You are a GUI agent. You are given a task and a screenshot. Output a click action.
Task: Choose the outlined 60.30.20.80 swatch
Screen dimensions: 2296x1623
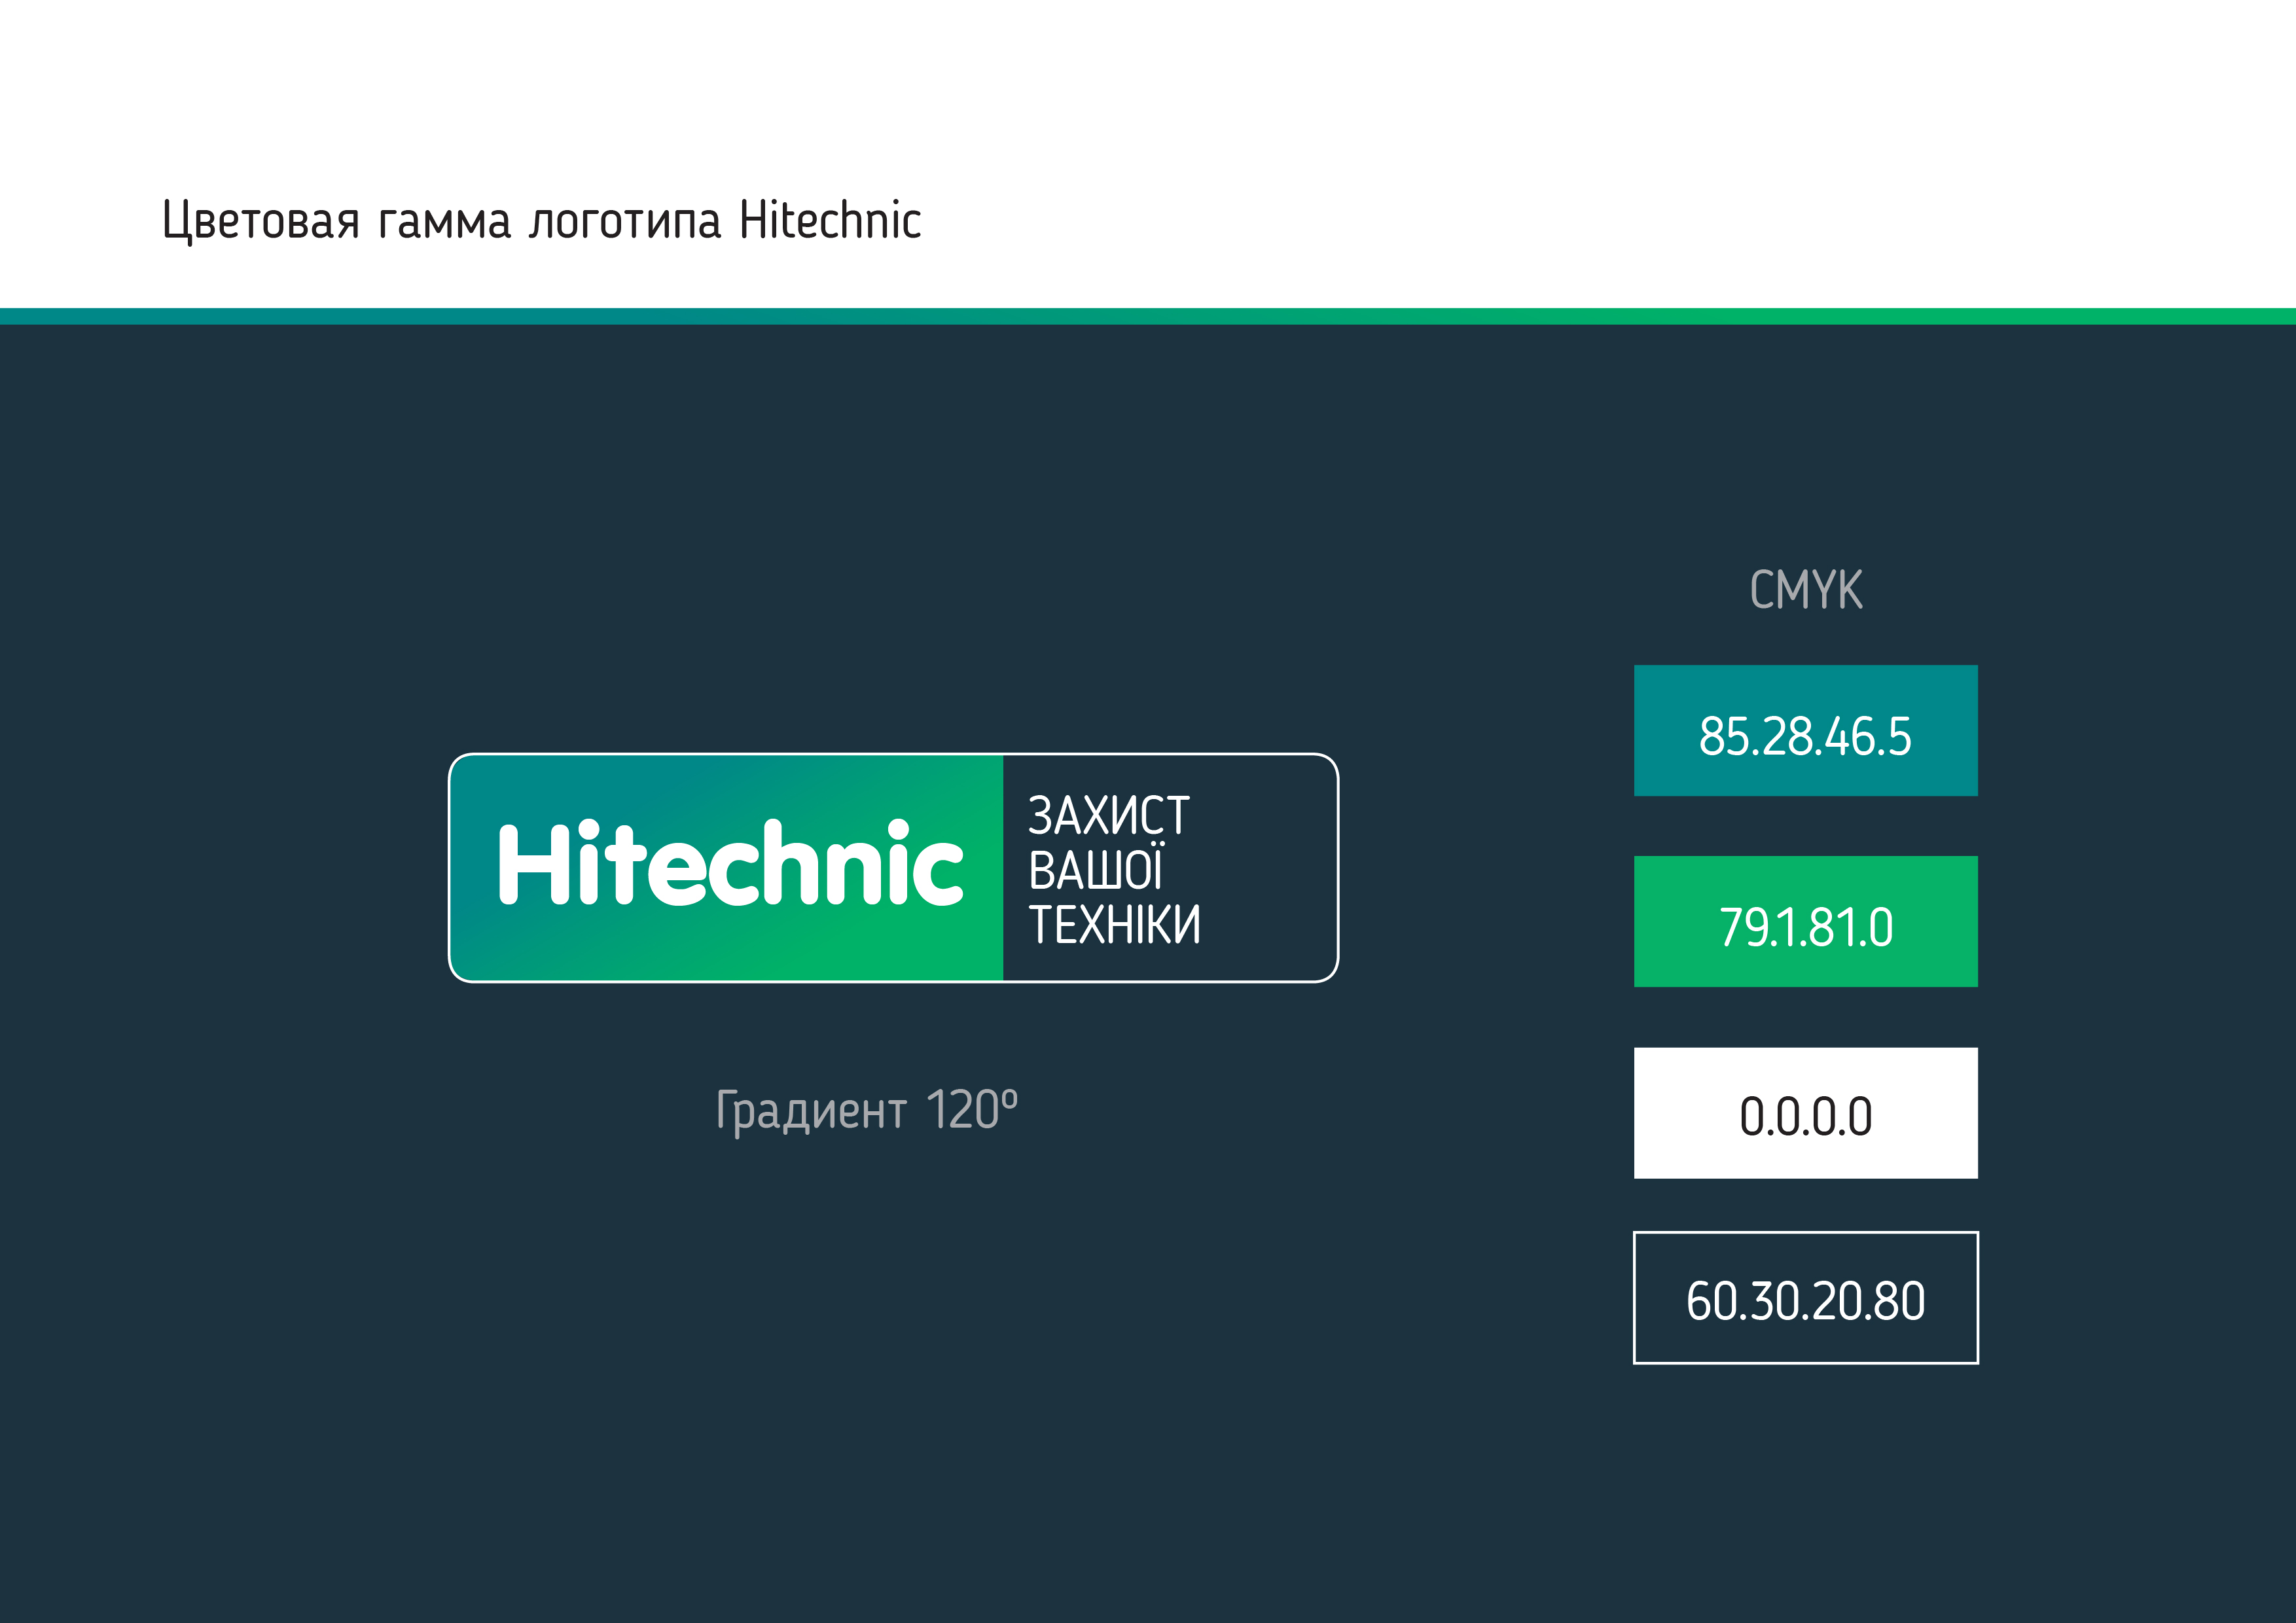[1805, 1297]
